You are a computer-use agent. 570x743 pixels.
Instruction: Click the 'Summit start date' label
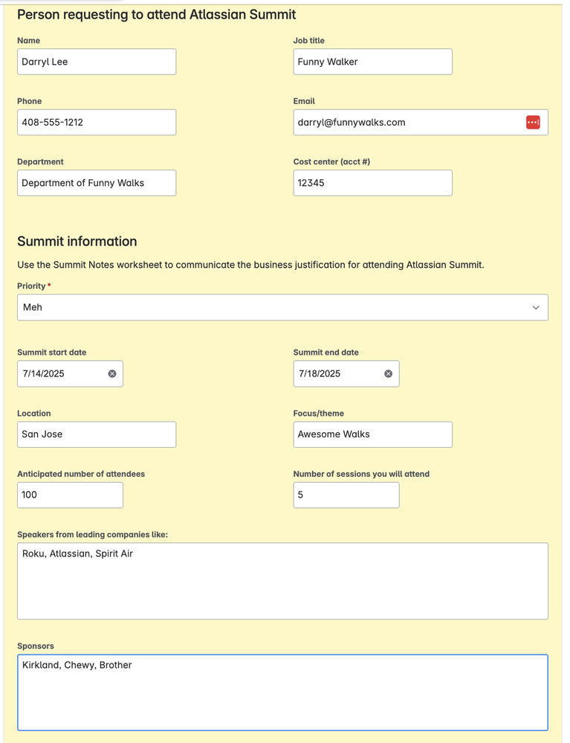pos(51,352)
